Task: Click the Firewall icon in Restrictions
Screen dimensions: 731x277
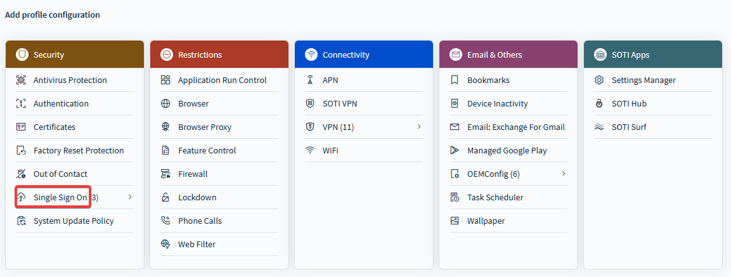Action: click(165, 174)
